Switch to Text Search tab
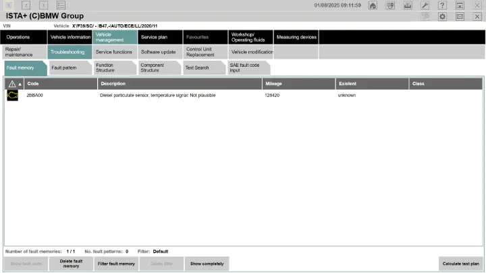Image resolution: width=486 pixels, height=273 pixels. click(204, 68)
